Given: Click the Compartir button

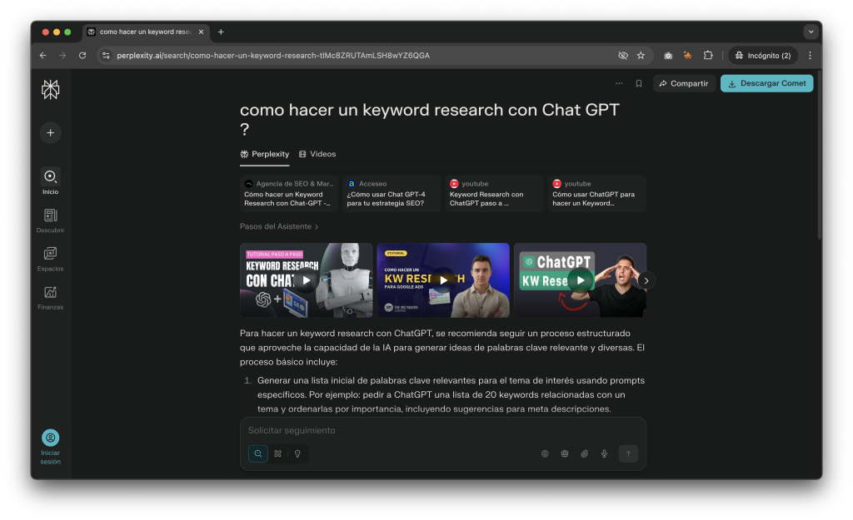Looking at the screenshot, I should [x=683, y=83].
